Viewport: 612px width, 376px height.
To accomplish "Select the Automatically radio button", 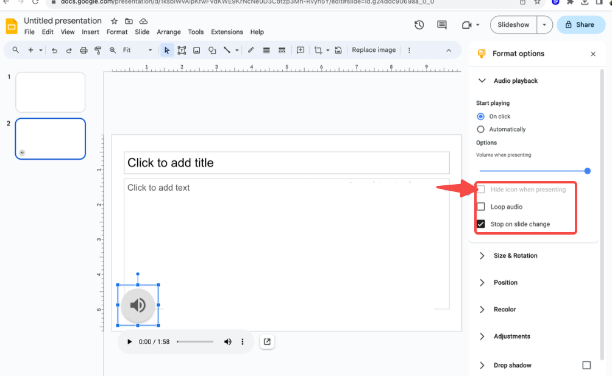I will [481, 129].
